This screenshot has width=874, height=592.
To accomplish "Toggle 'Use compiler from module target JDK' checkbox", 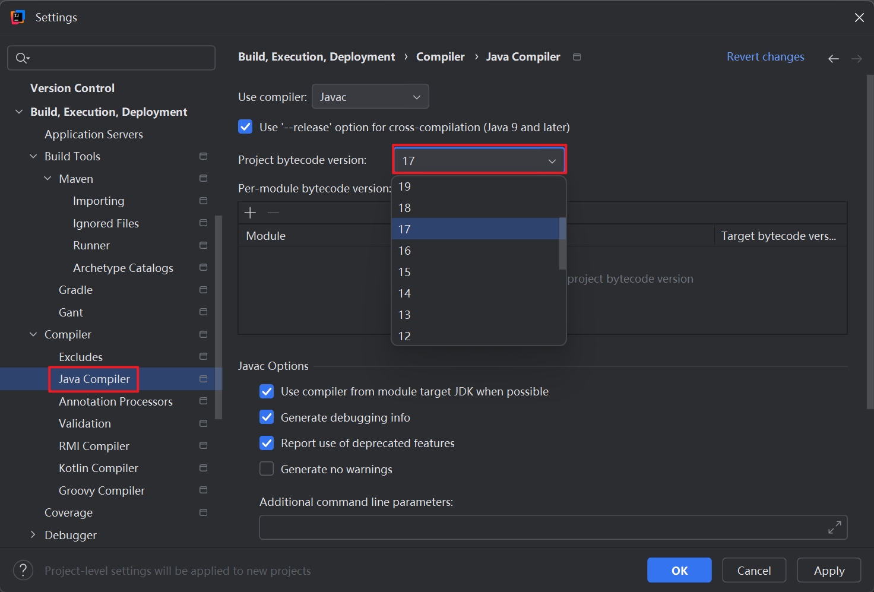I will [x=267, y=391].
